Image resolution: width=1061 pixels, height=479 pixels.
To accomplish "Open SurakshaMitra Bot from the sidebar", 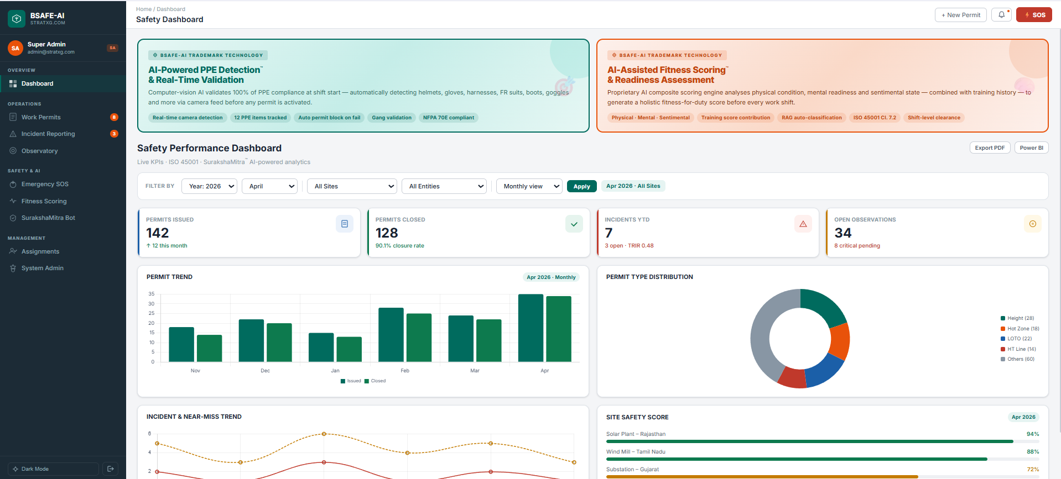I will tap(63, 218).
